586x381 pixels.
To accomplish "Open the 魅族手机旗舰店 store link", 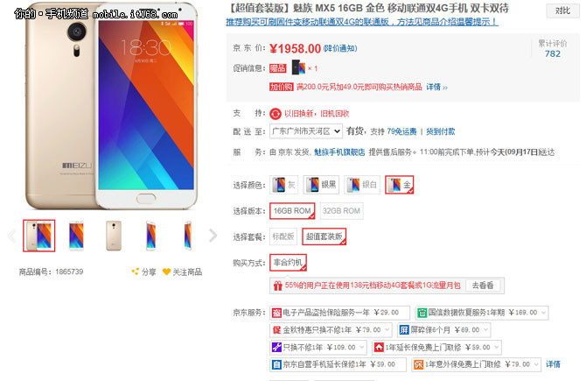I will [x=339, y=152].
